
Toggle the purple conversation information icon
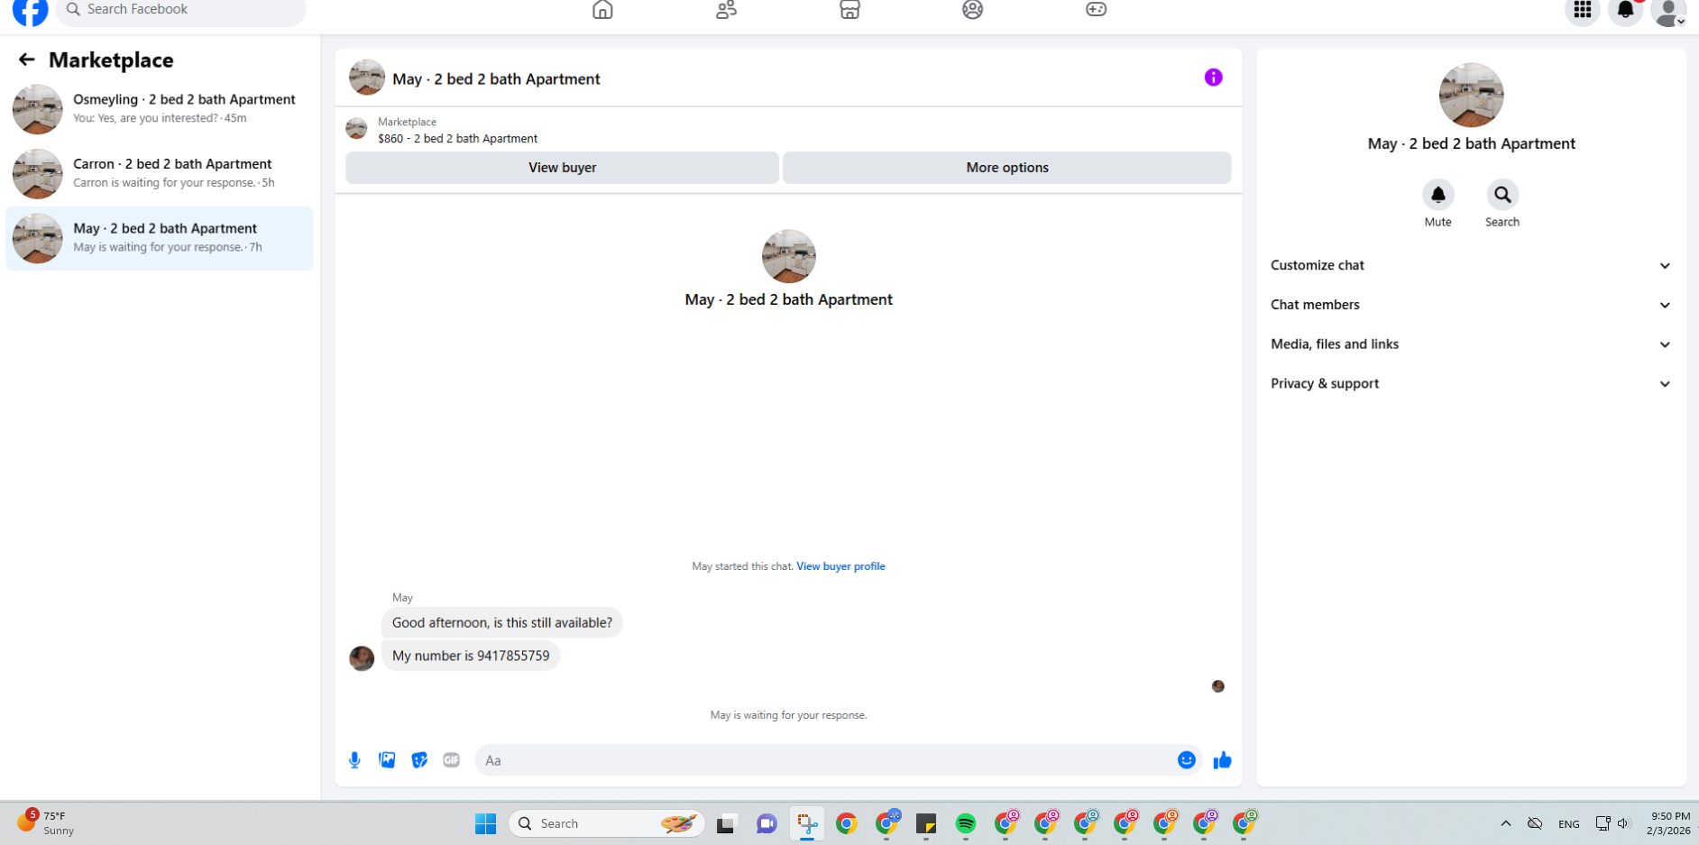(x=1213, y=78)
